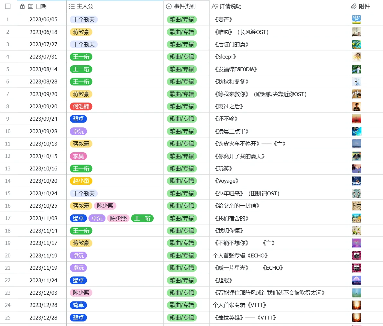Open attachment thumbnail for 个人首张专辑《VTTT》

tap(356, 305)
